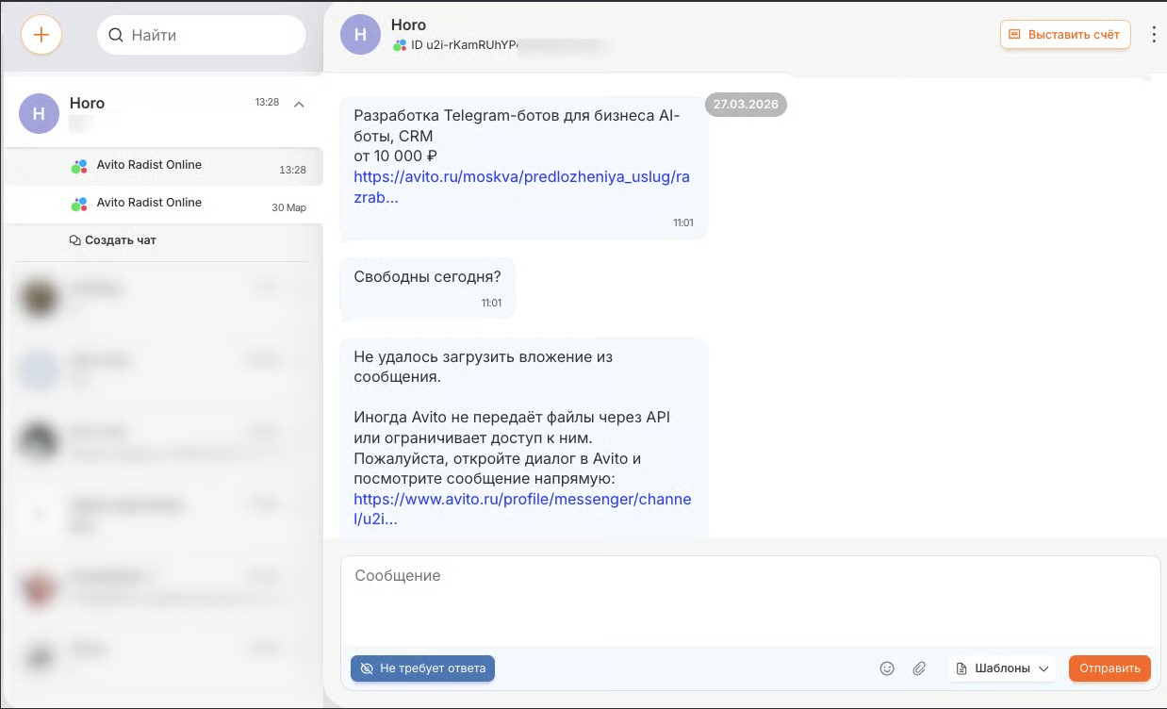Click the chat ID text u2i-rKamRUhY
Image resolution: width=1167 pixels, height=709 pixels.
(465, 44)
